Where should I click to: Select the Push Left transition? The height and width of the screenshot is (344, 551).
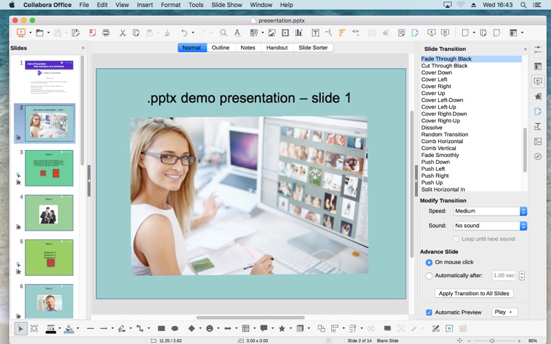pyautogui.click(x=433, y=169)
